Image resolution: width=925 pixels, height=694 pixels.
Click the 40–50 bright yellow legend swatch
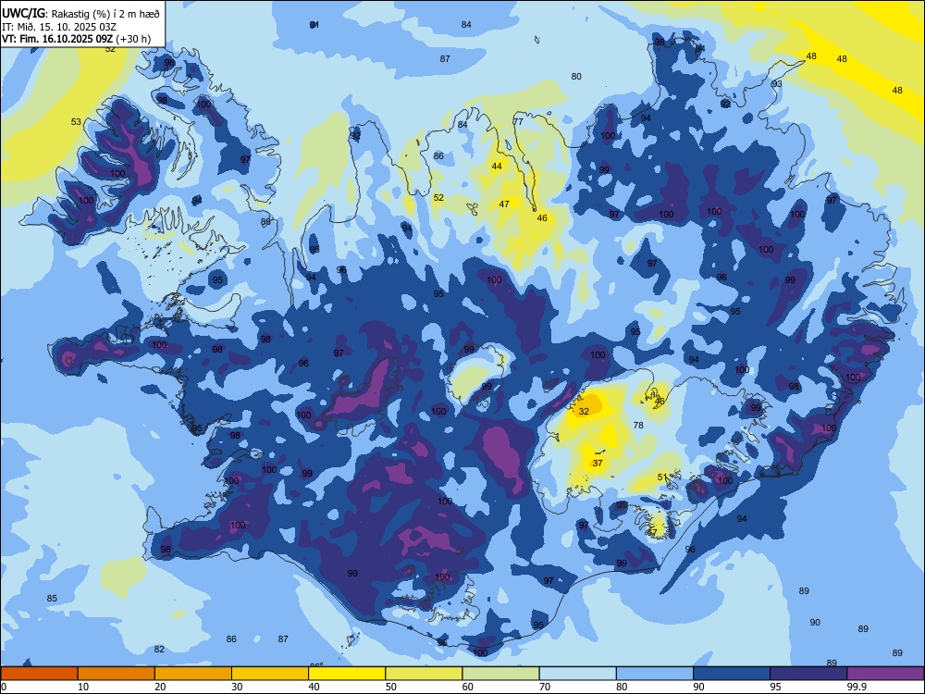[x=347, y=674]
